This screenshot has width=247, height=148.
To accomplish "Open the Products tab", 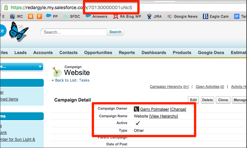I will pos(182,53).
